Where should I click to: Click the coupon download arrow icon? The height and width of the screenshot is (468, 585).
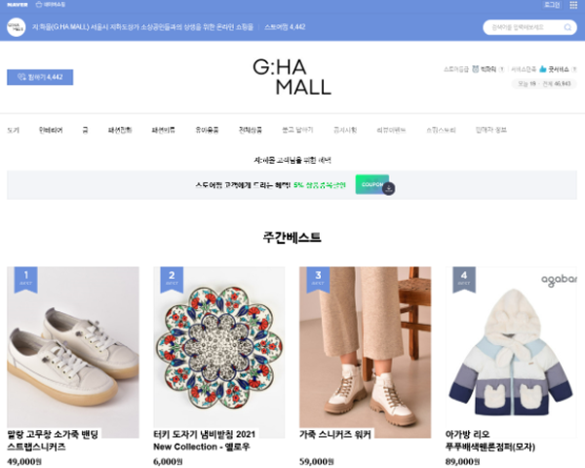point(389,189)
